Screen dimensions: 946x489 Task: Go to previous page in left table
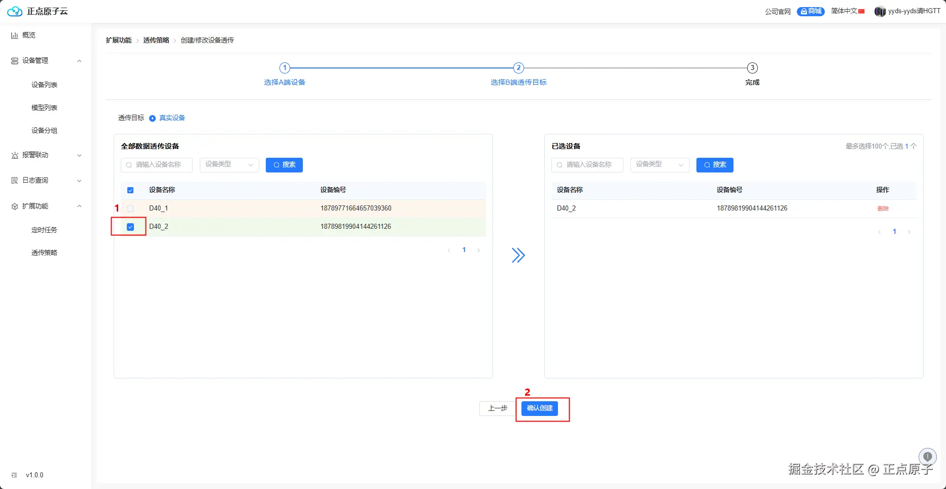449,250
